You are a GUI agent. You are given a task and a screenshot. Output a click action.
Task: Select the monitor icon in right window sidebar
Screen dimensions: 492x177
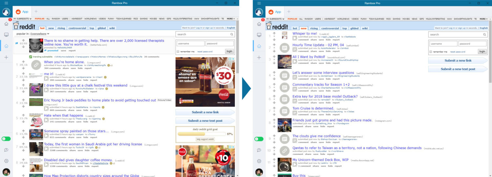click(259, 35)
